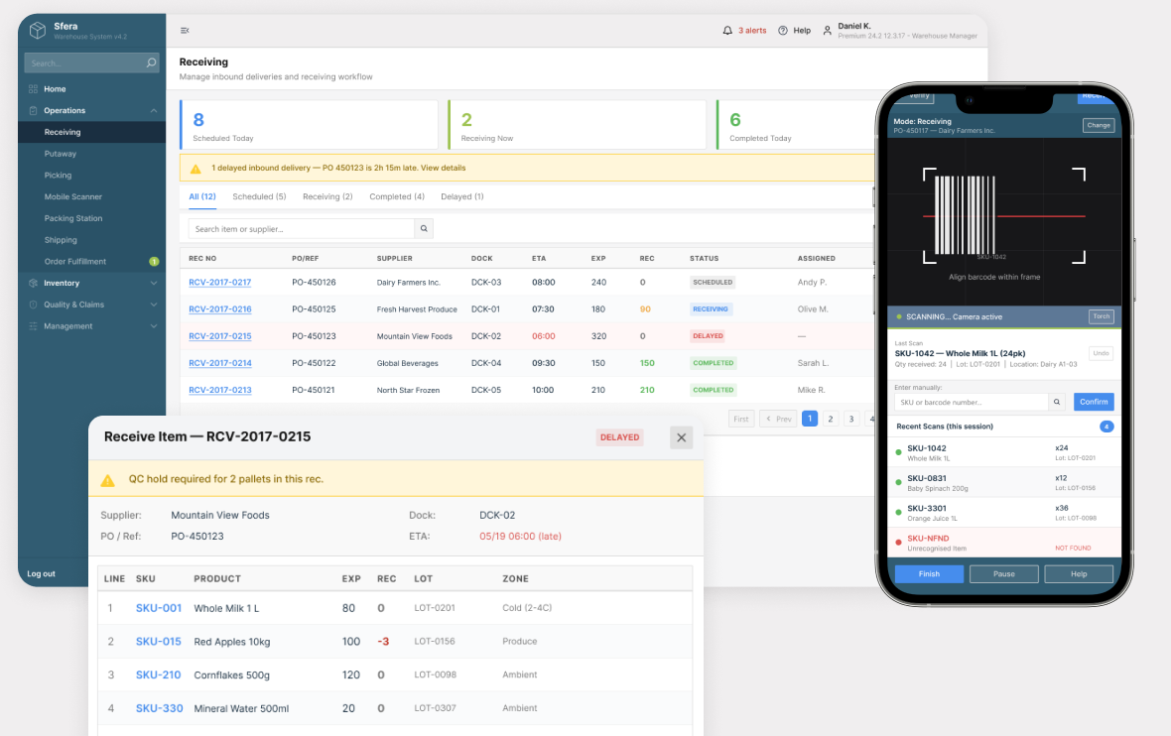Open the RCV-2017-0214 receiving link
The image size is (1171, 736).
[219, 363]
